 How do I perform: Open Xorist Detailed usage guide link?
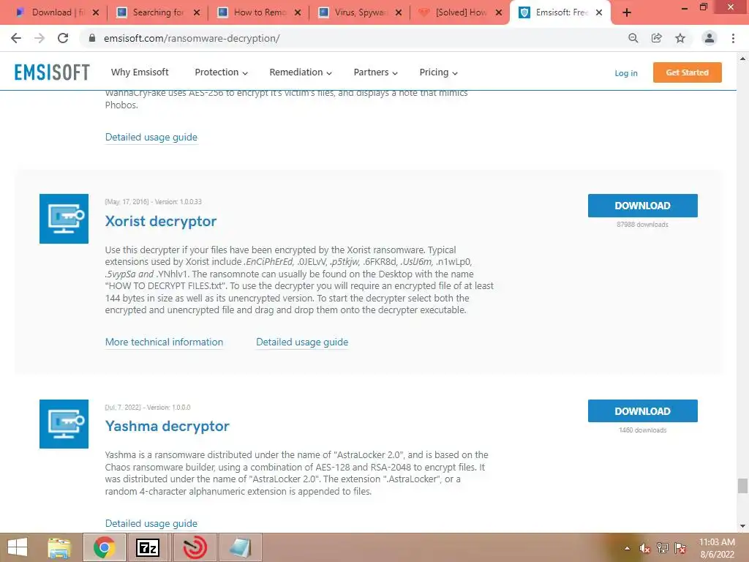coord(302,342)
